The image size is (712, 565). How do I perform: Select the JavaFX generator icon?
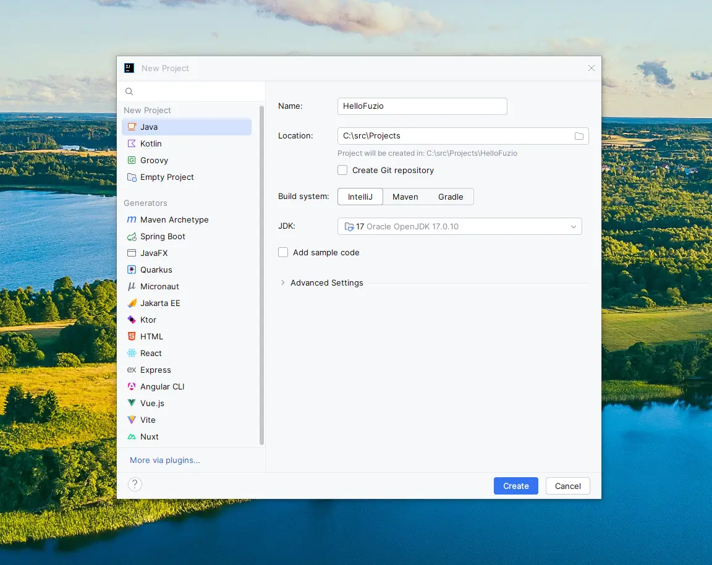132,253
